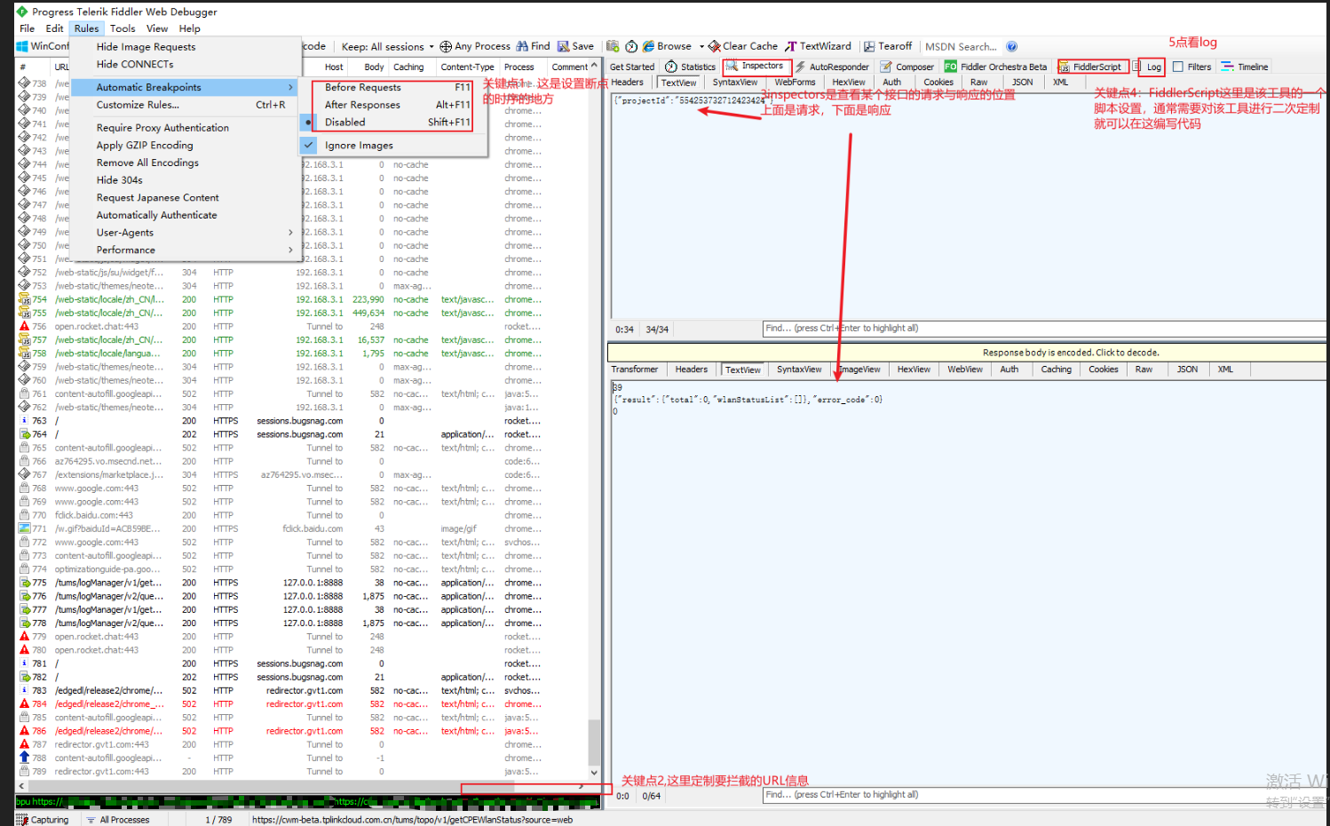
Task: Click the green Fiddler Orchestra FO icon
Action: [x=951, y=67]
